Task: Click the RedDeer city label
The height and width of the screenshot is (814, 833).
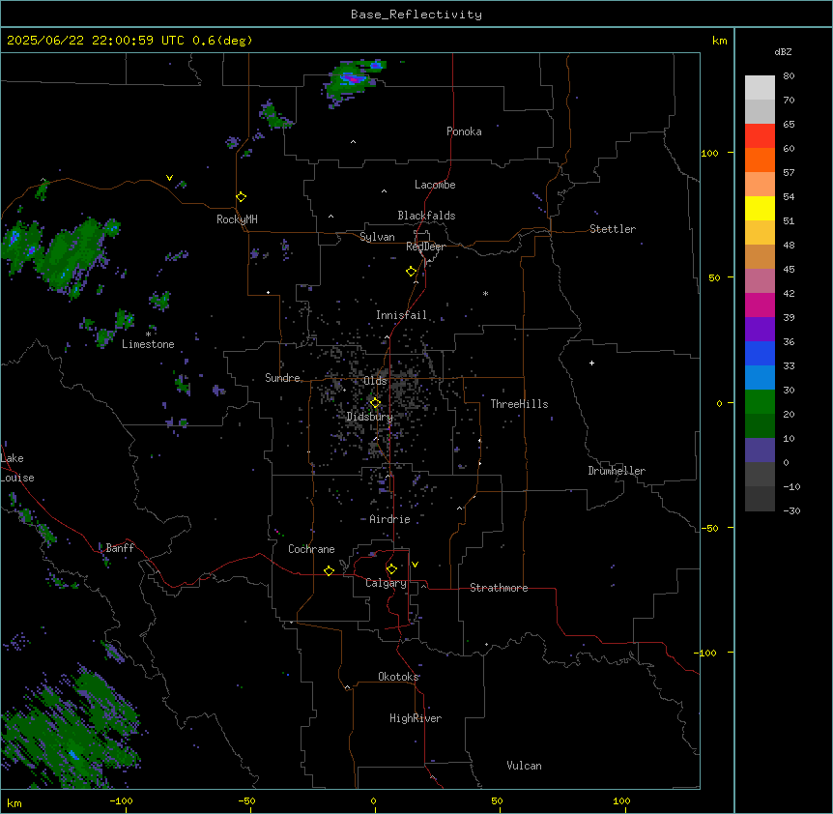Action: 425,247
